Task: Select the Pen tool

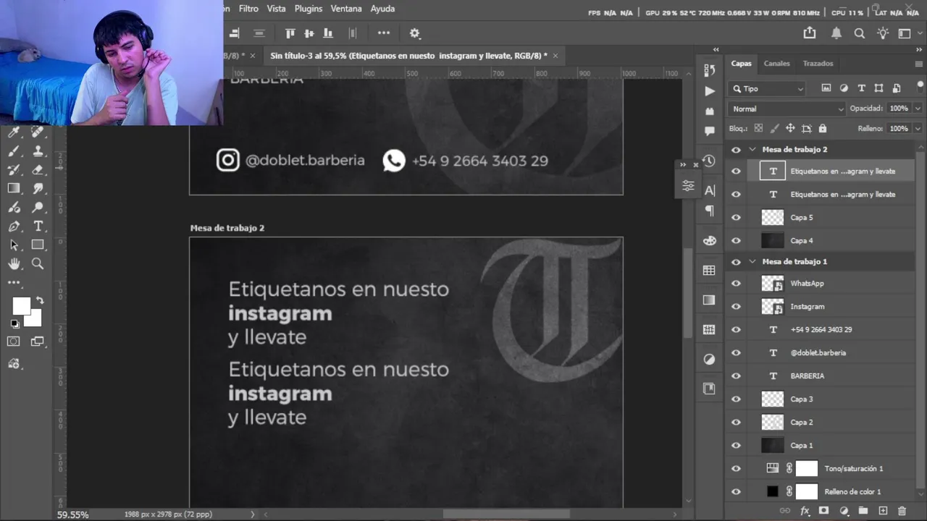Action: click(x=14, y=226)
